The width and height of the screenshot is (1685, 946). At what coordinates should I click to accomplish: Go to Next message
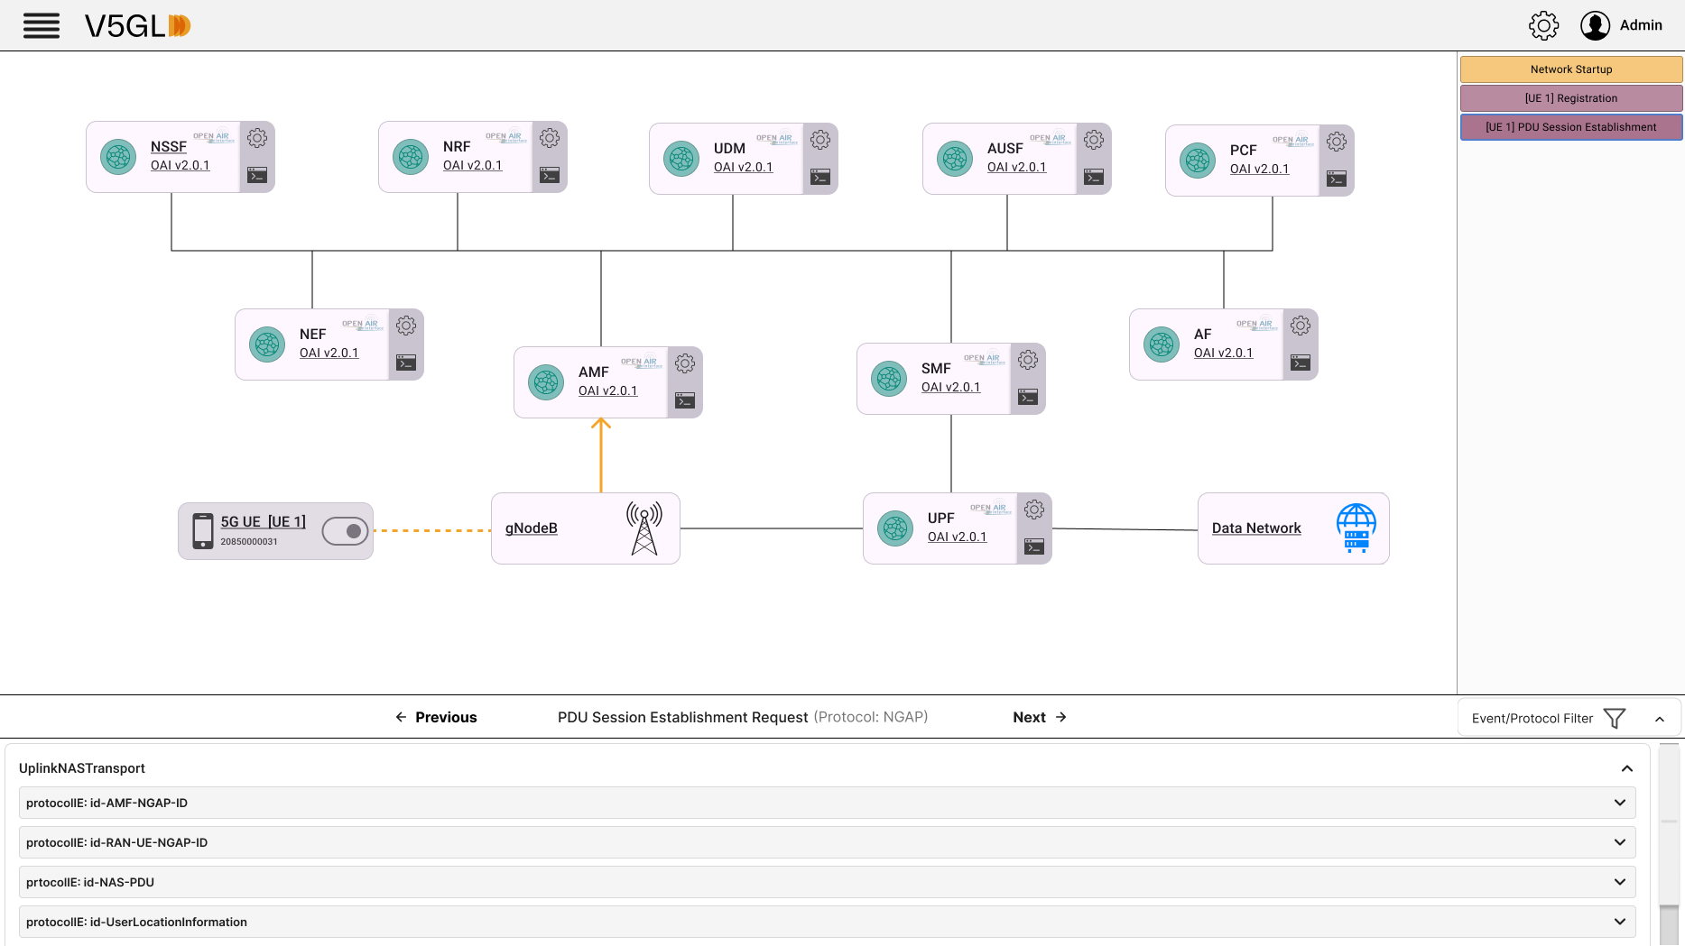pyautogui.click(x=1039, y=717)
